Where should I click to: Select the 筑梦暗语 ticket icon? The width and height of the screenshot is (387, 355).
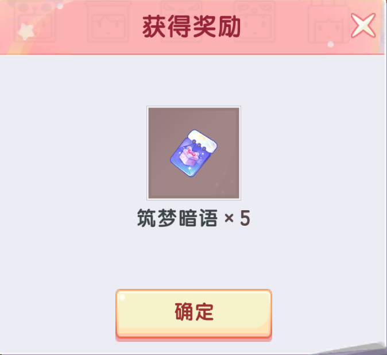point(193,153)
